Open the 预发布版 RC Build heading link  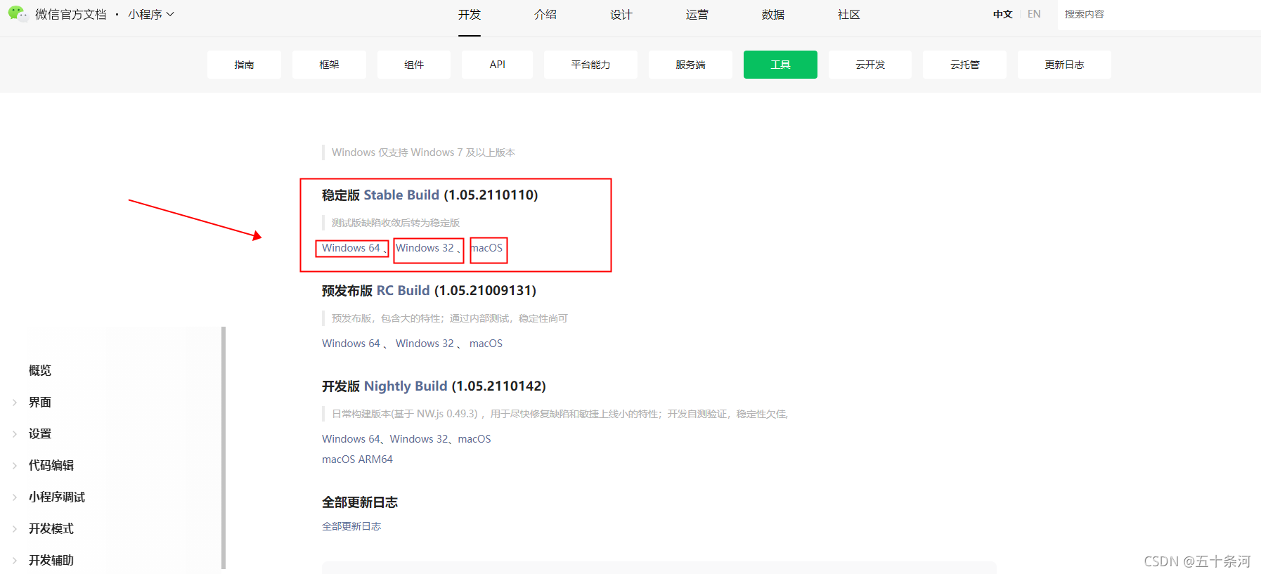403,291
